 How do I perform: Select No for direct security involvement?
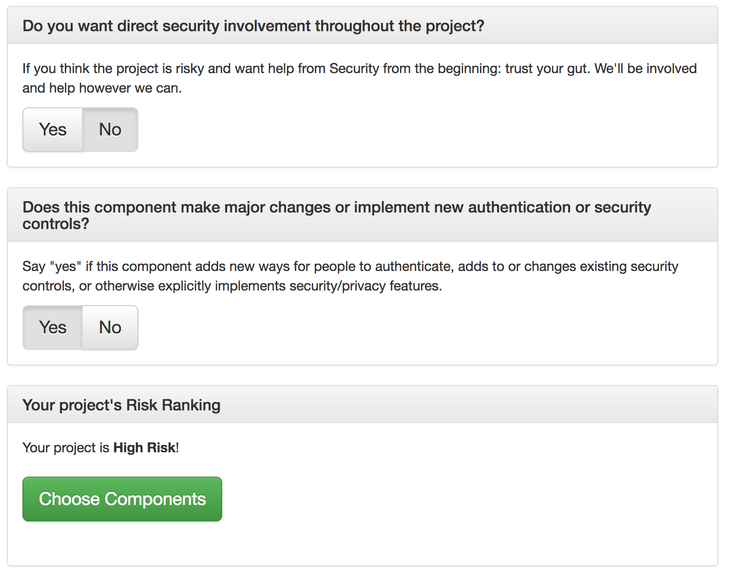(x=110, y=130)
